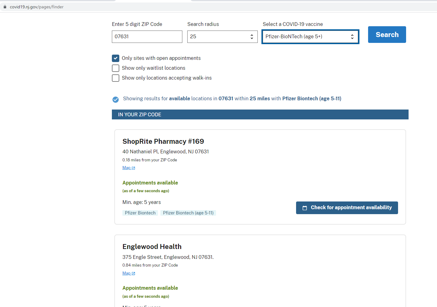Open the COVID-19 vaccine selector
The width and height of the screenshot is (437, 307).
click(310, 37)
